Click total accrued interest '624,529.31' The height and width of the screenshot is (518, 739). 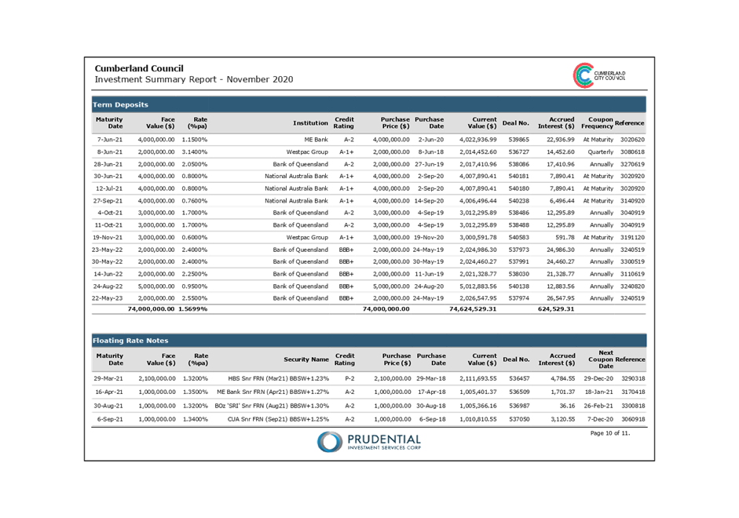click(556, 309)
